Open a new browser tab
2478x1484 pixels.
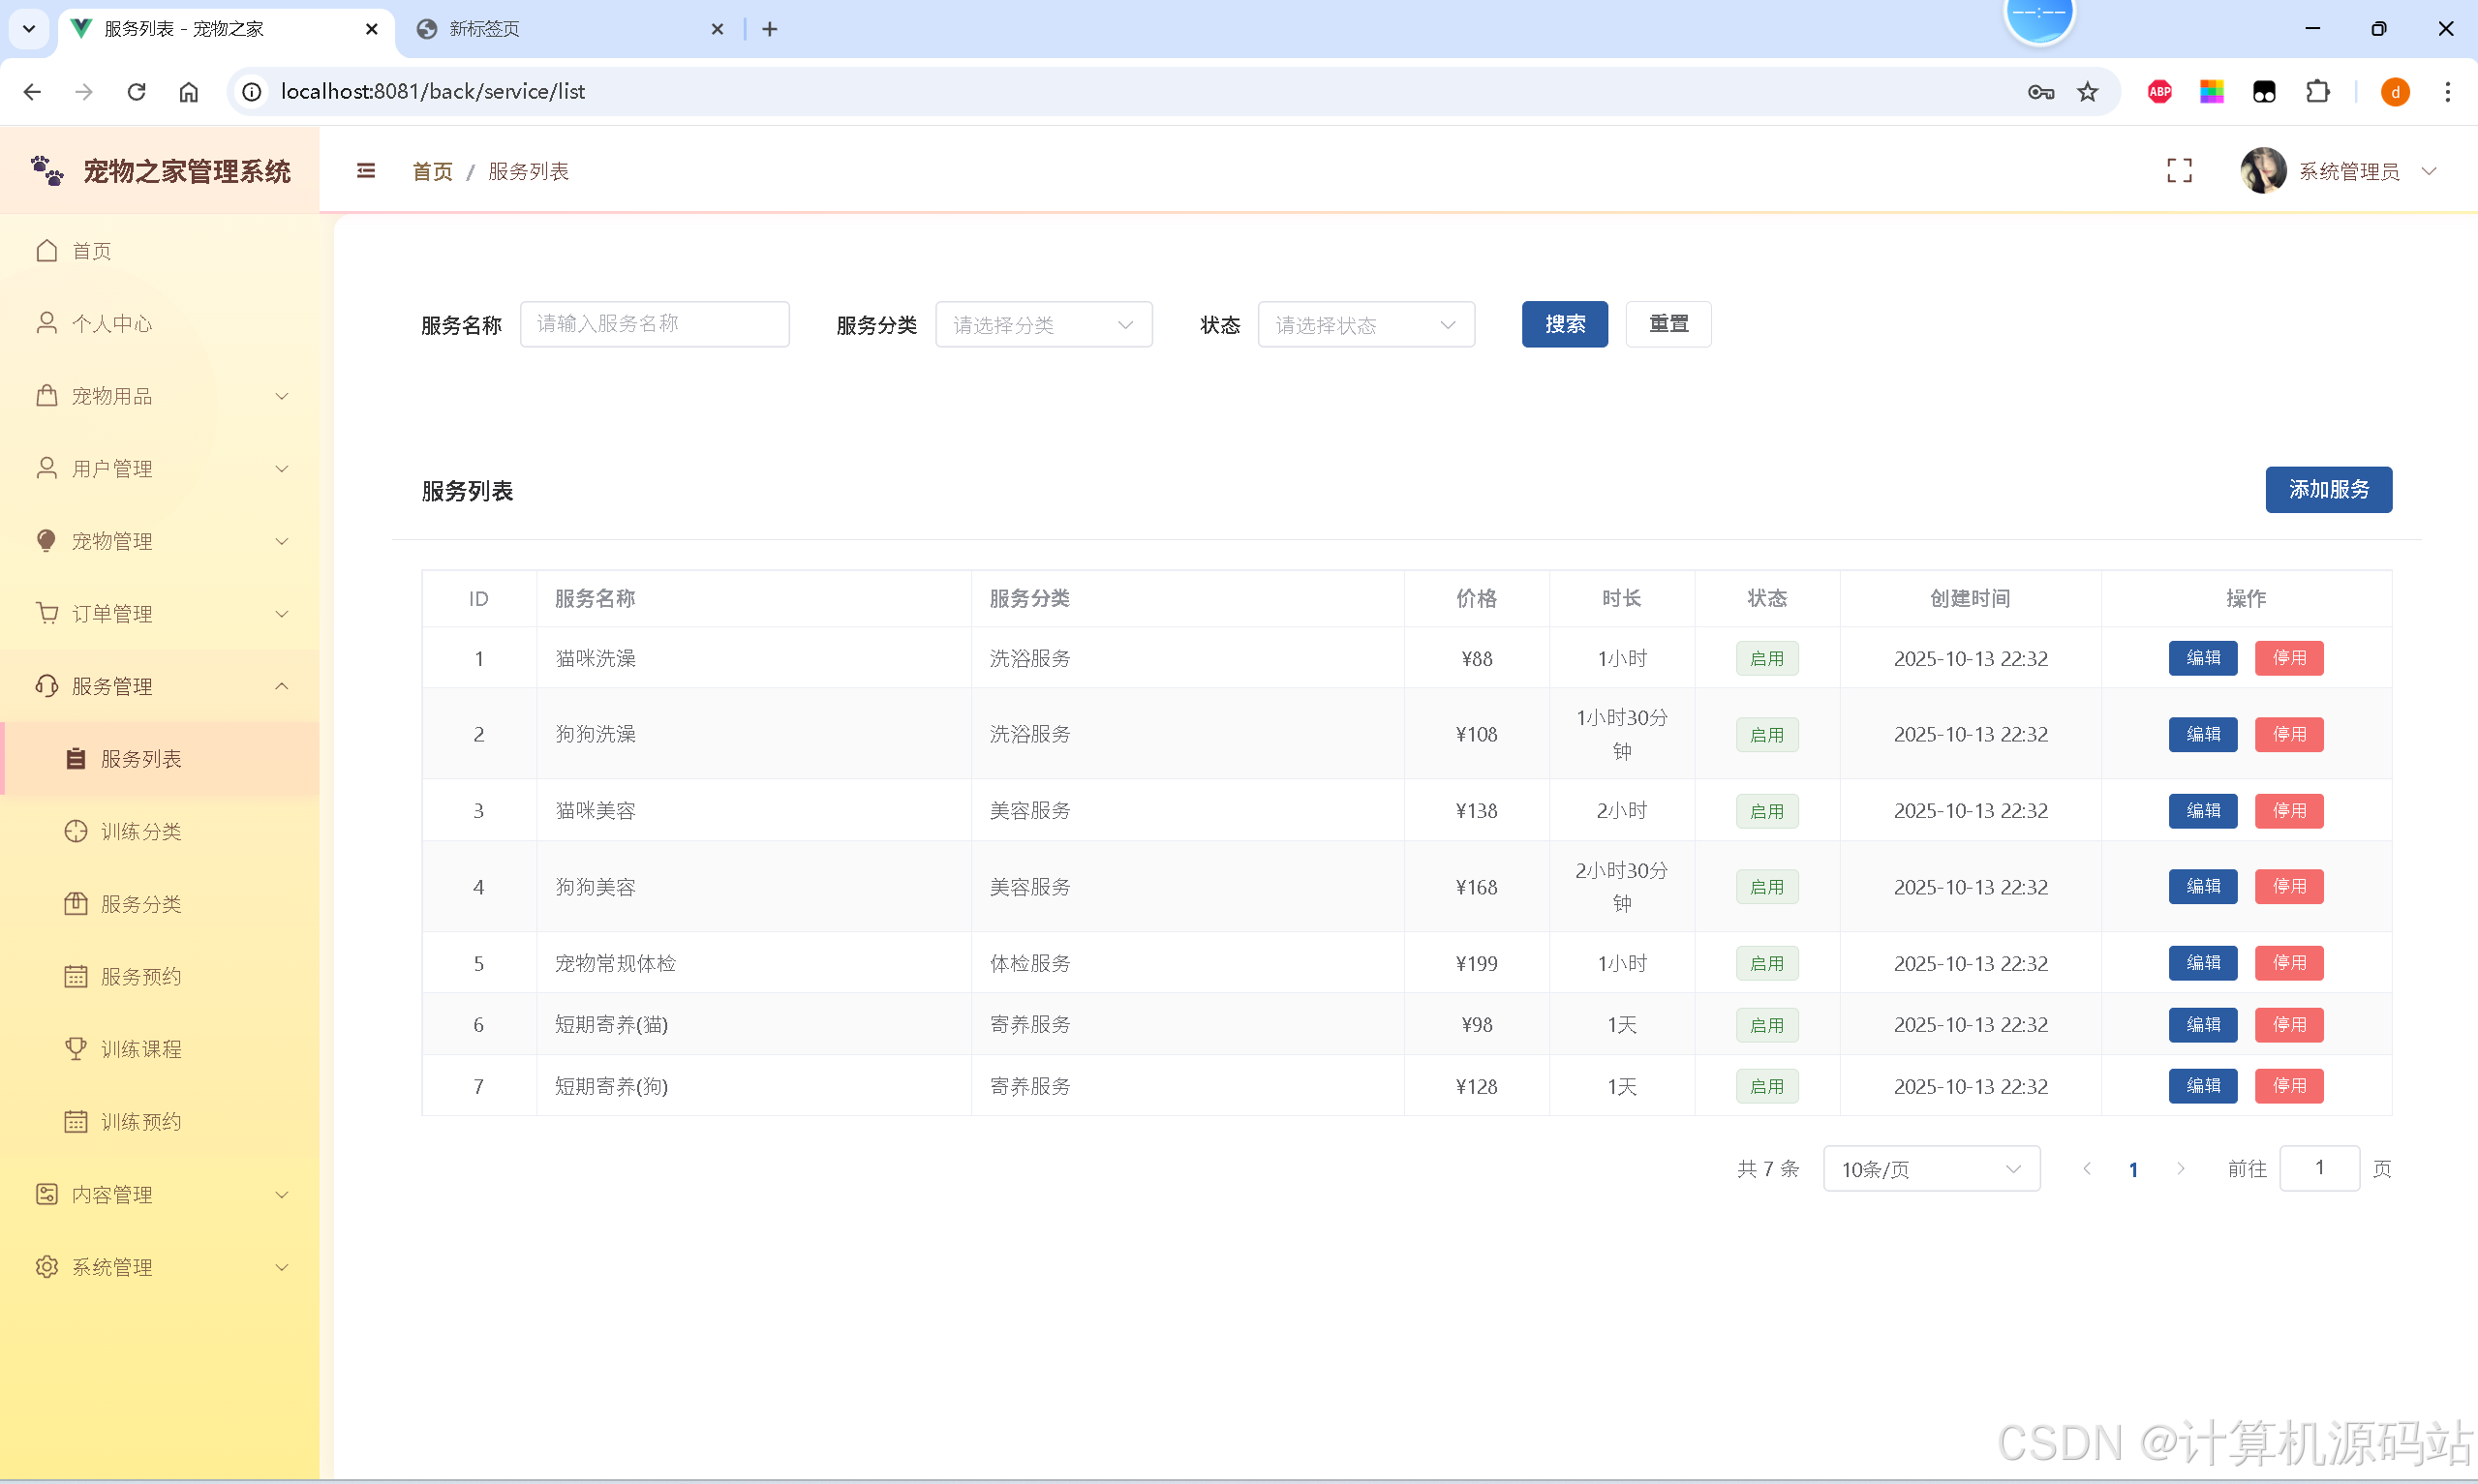tap(769, 29)
